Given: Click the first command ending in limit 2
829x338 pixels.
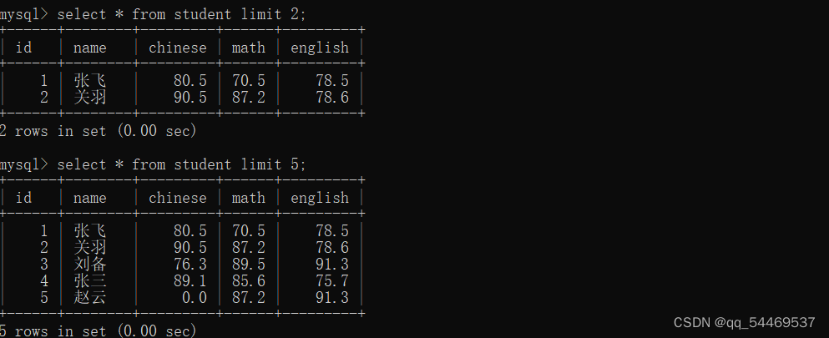Looking at the screenshot, I should [181, 13].
